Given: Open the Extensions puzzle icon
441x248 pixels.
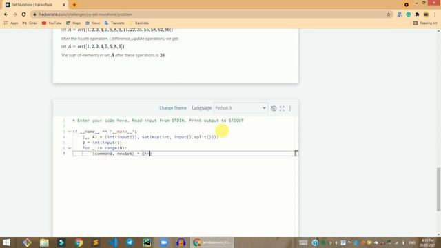Looking at the screenshot, I should coord(417,14).
